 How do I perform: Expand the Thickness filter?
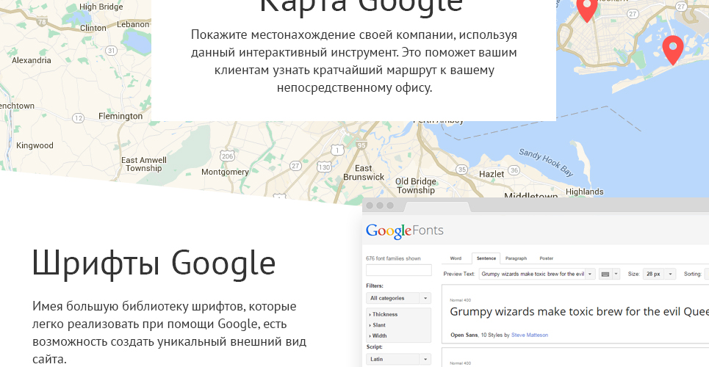384,314
